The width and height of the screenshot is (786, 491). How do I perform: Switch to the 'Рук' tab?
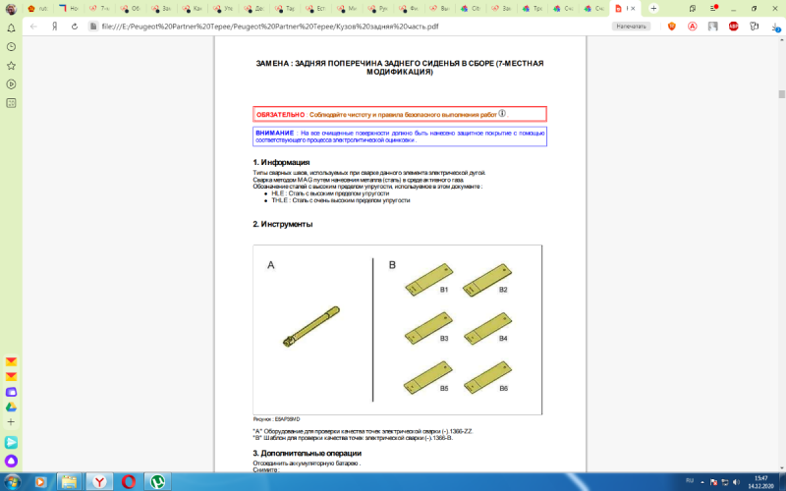(x=377, y=9)
